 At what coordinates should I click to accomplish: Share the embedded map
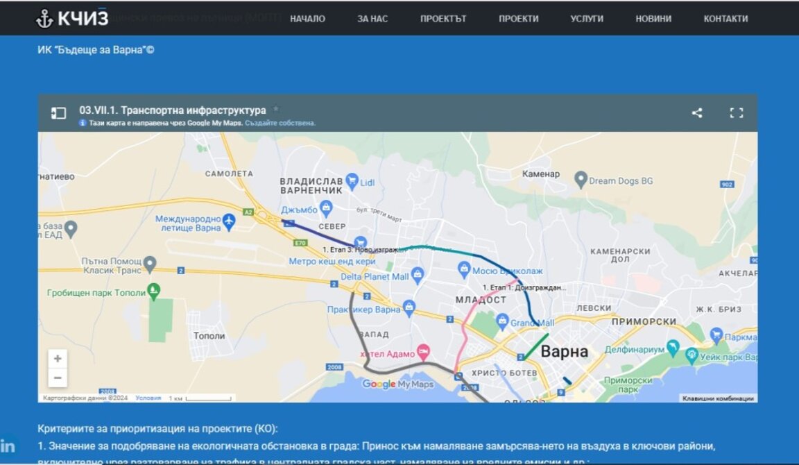pyautogui.click(x=697, y=113)
